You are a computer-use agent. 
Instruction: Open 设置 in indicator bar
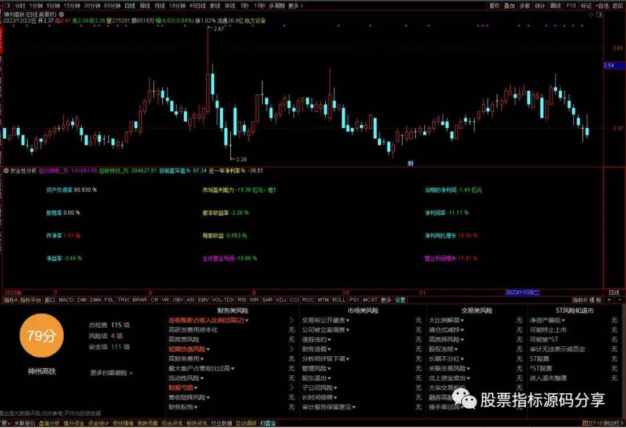click(x=400, y=299)
